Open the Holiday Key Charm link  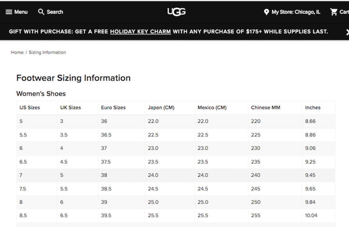coord(141,32)
